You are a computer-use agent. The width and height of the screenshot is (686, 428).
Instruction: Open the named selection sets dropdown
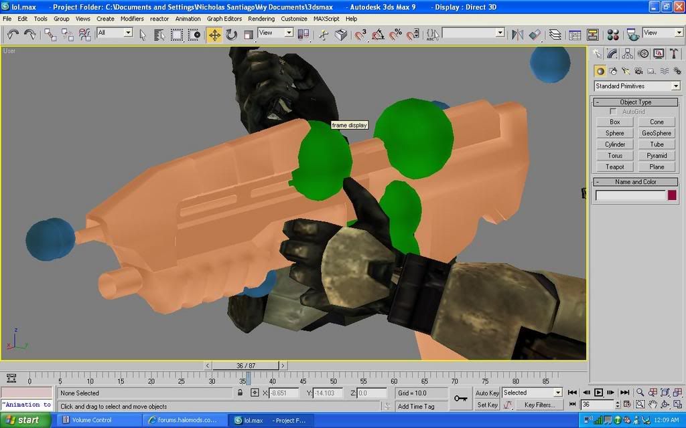coord(474,32)
